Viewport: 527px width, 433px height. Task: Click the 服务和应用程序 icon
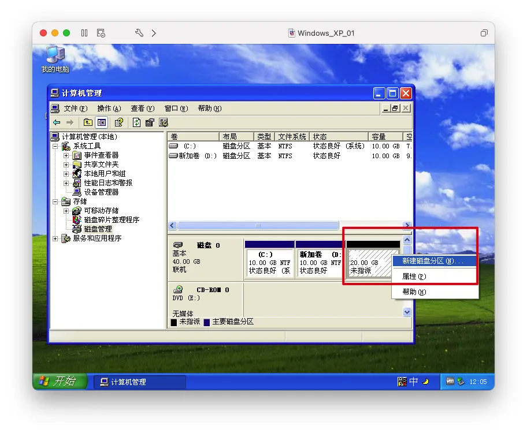click(66, 238)
